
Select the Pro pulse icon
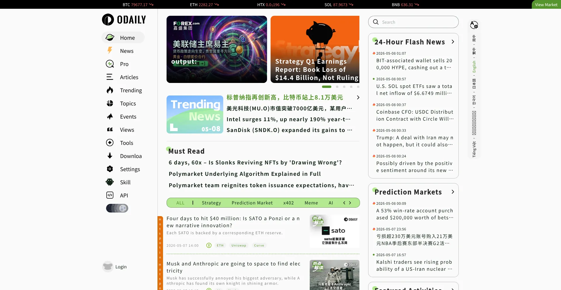pyautogui.click(x=110, y=64)
